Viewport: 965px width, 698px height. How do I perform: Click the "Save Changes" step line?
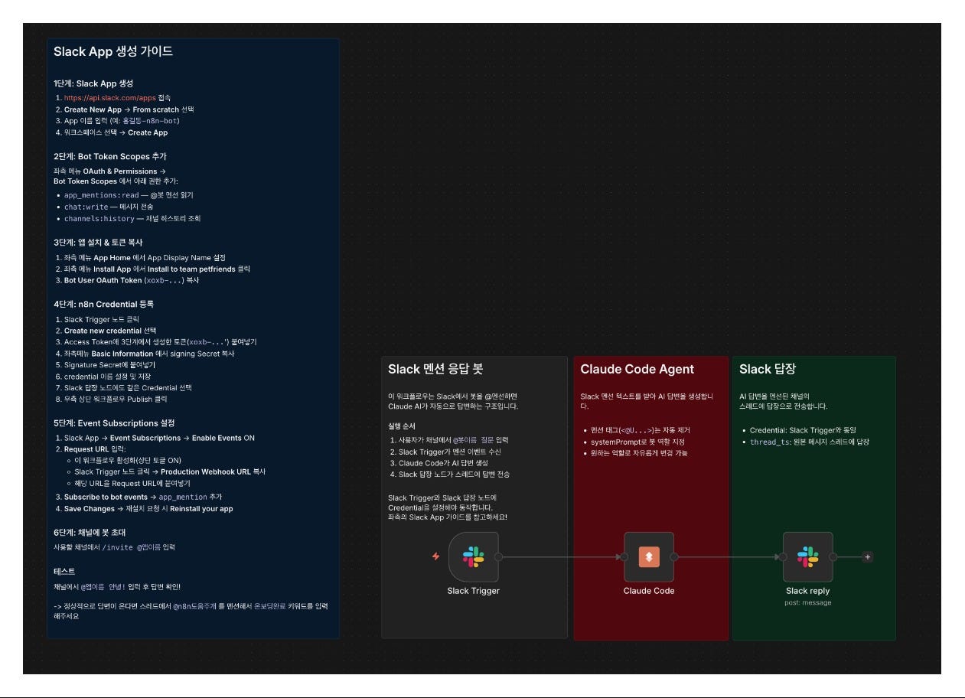point(148,509)
